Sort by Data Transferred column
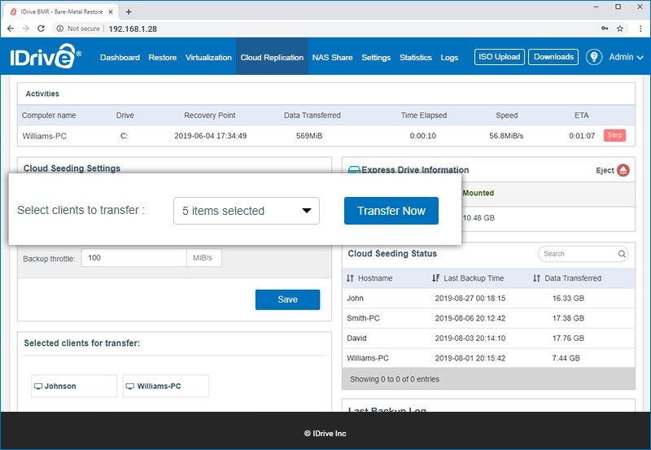 (536, 278)
